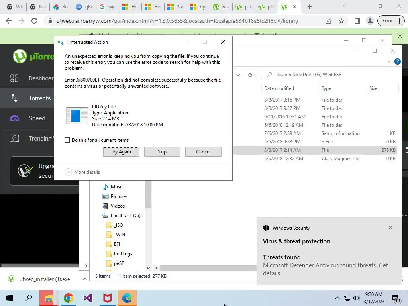Viewport: 408px width, 306px height.
Task: Open utweb_installer download options chevron
Action: click(85, 279)
